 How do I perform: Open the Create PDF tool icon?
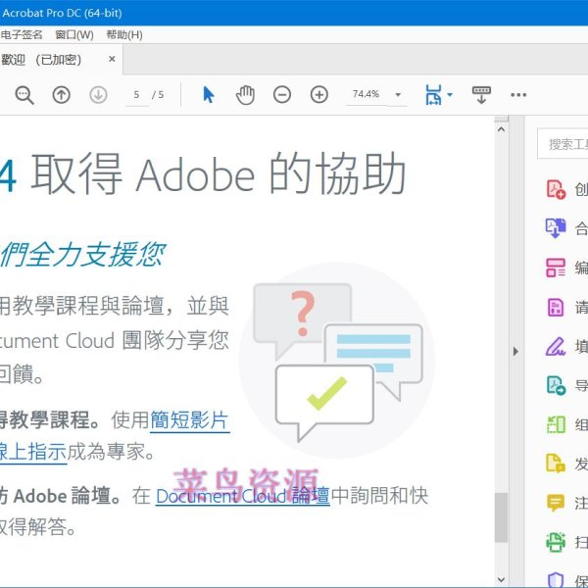point(556,190)
